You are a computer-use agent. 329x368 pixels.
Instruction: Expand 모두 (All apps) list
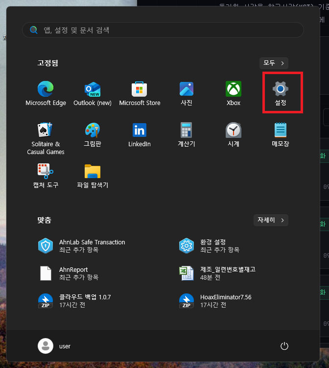[274, 63]
